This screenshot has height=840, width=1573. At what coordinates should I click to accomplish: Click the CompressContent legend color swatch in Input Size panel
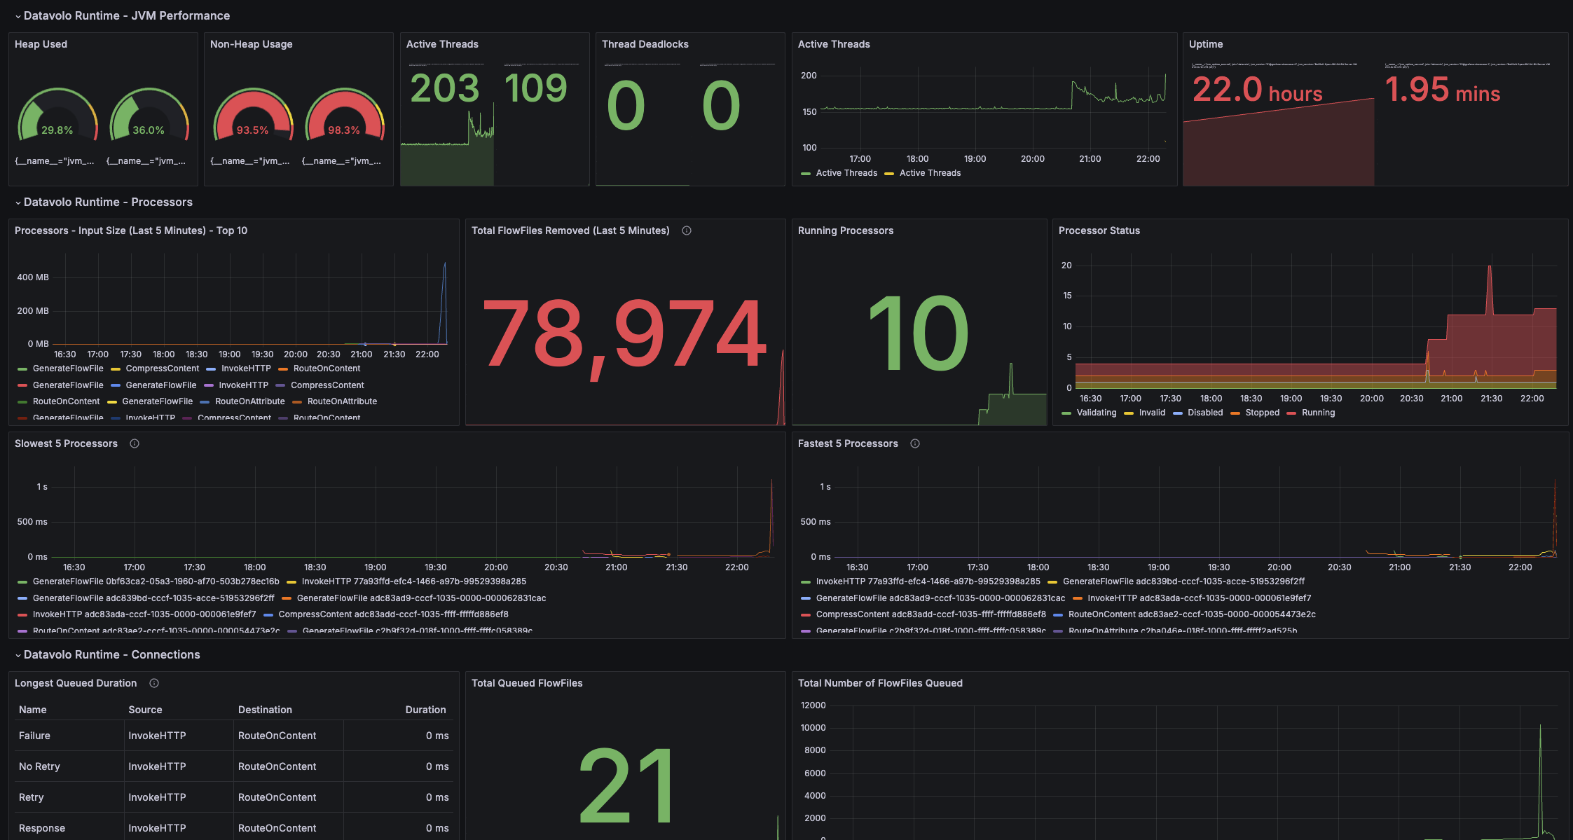(116, 369)
